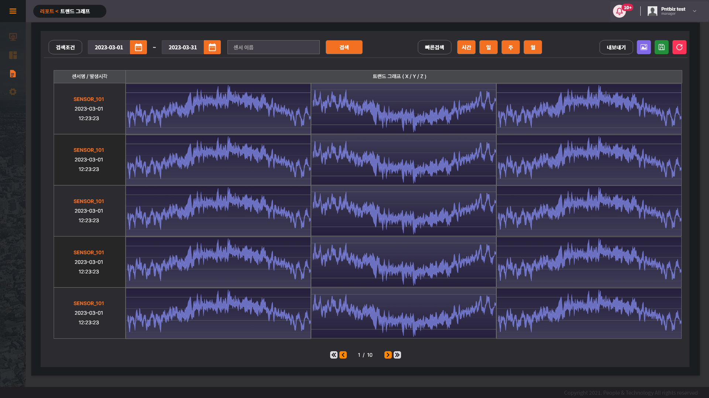Go to the previous page
The image size is (709, 398).
coord(343,355)
